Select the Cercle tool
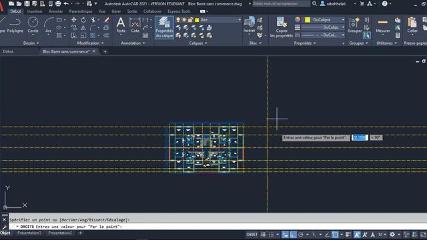Screen dimensions: 427x240 point(33,25)
